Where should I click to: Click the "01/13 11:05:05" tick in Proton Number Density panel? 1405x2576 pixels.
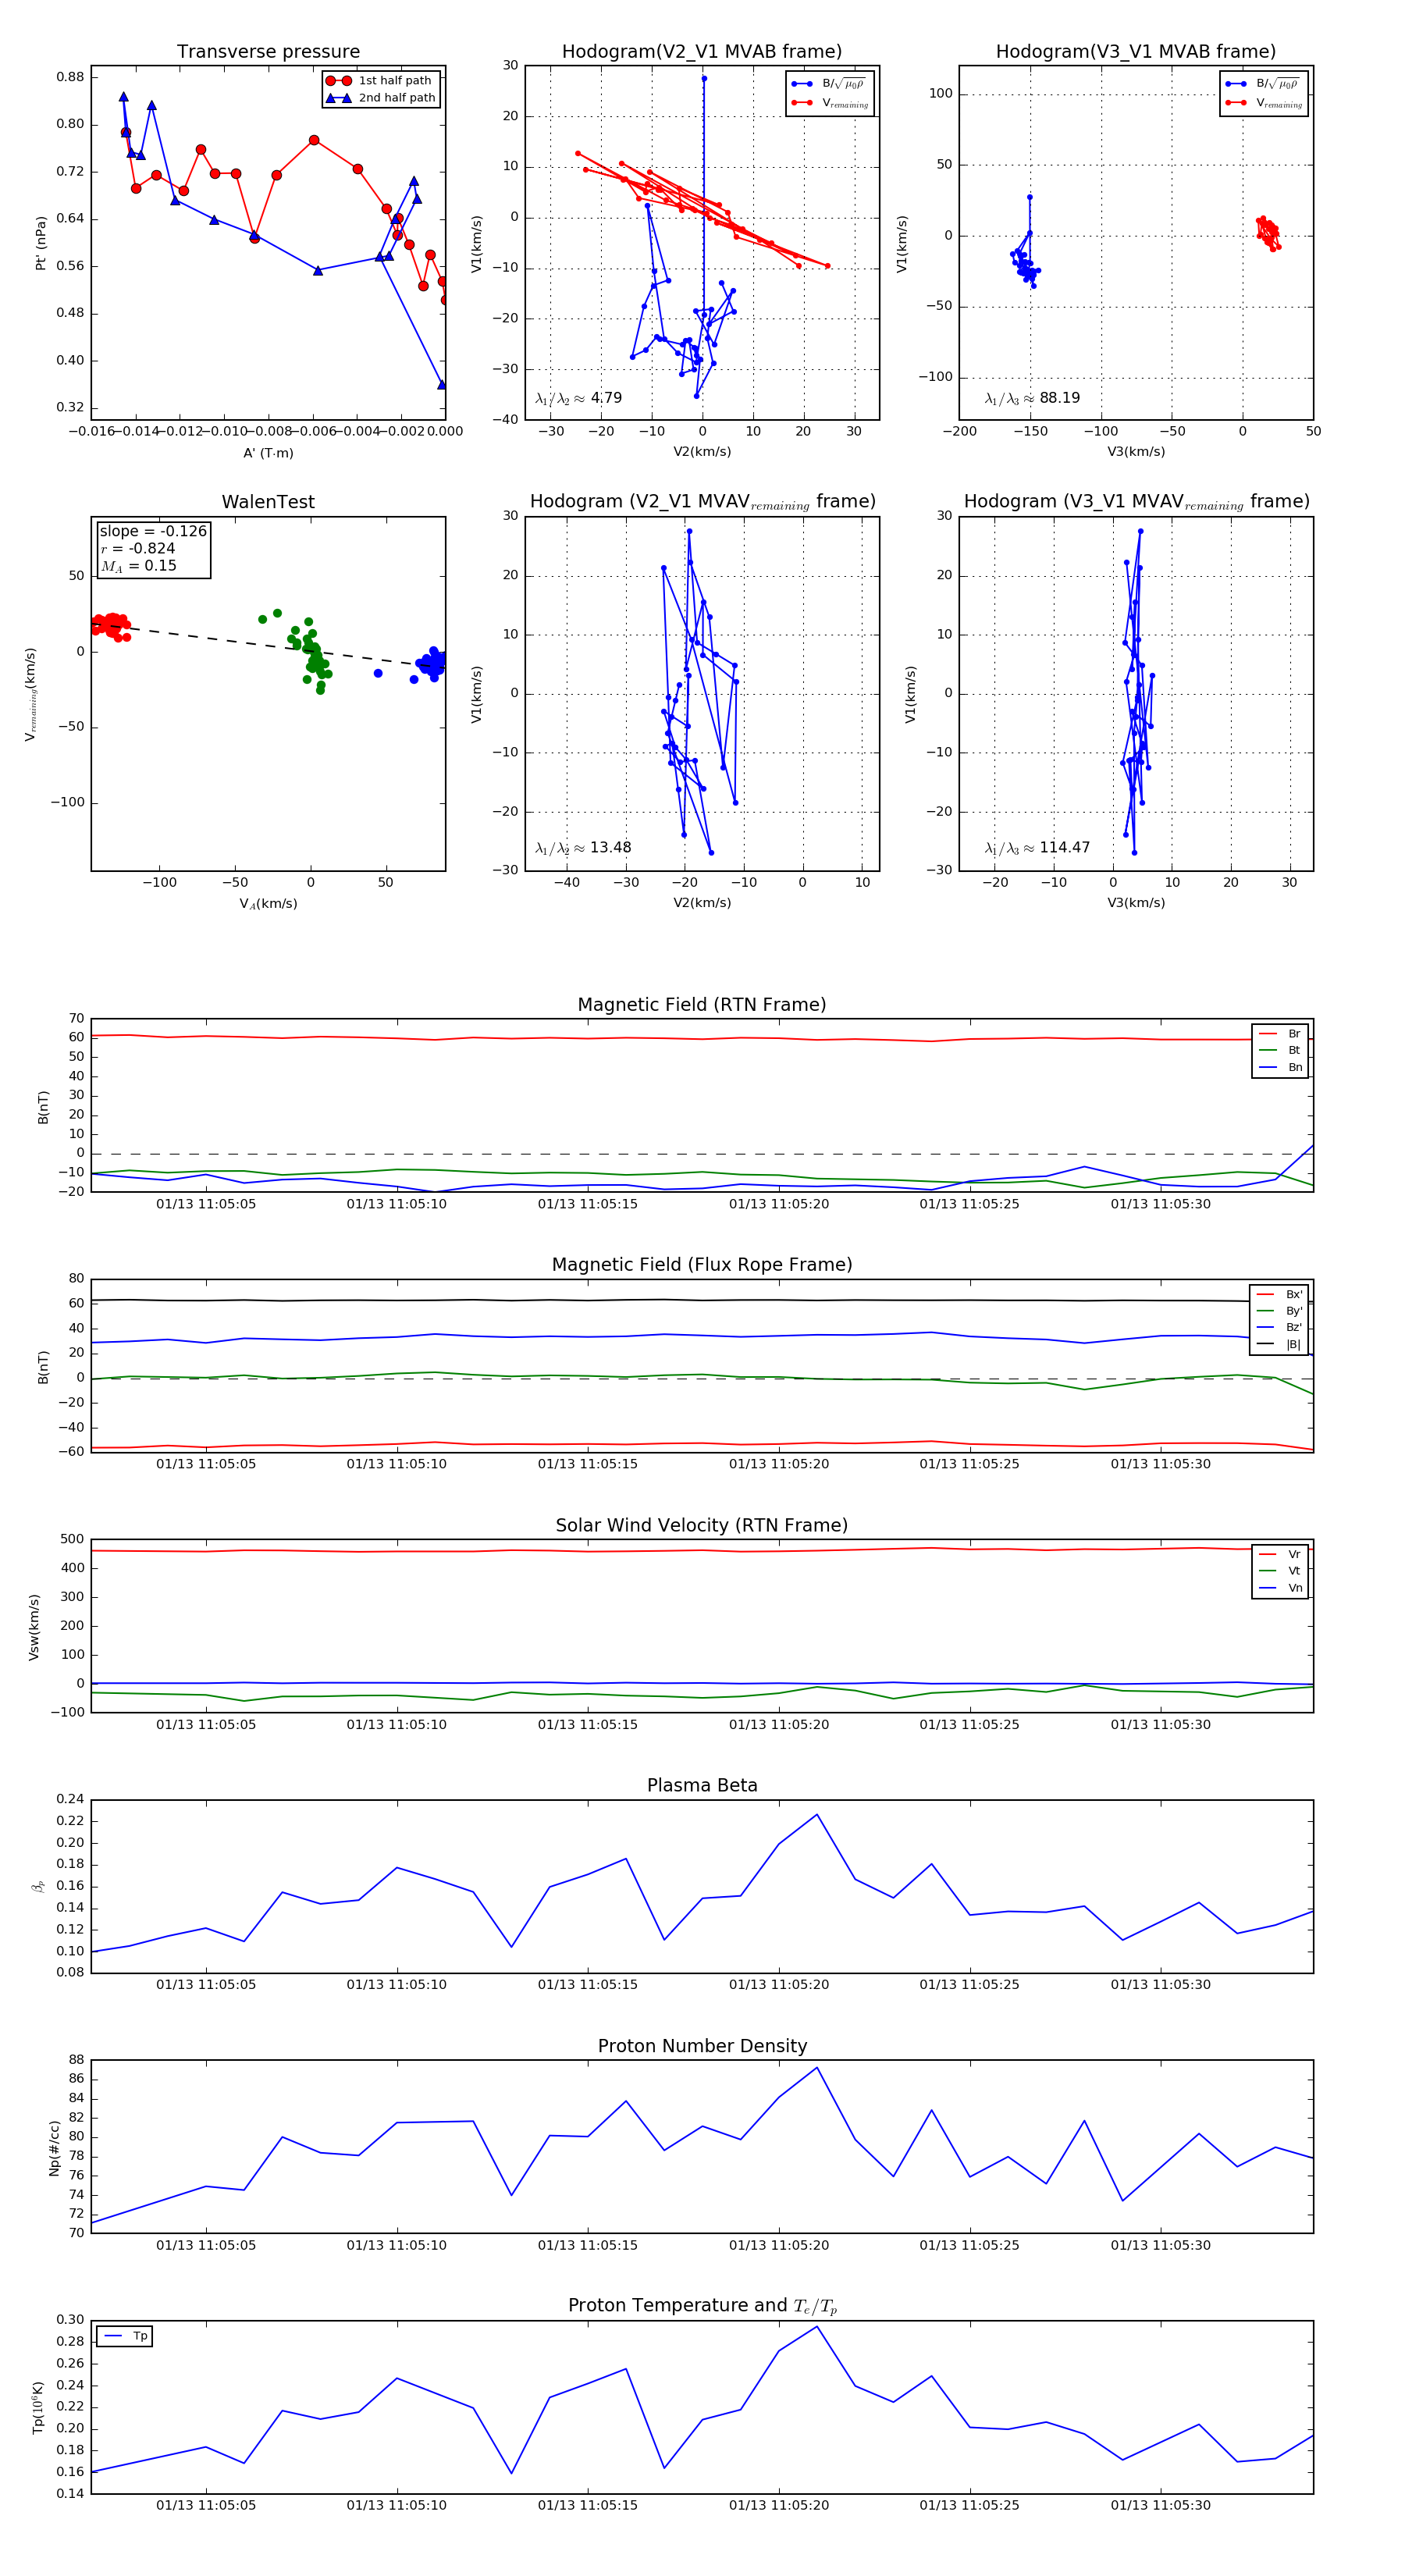click(x=206, y=2245)
